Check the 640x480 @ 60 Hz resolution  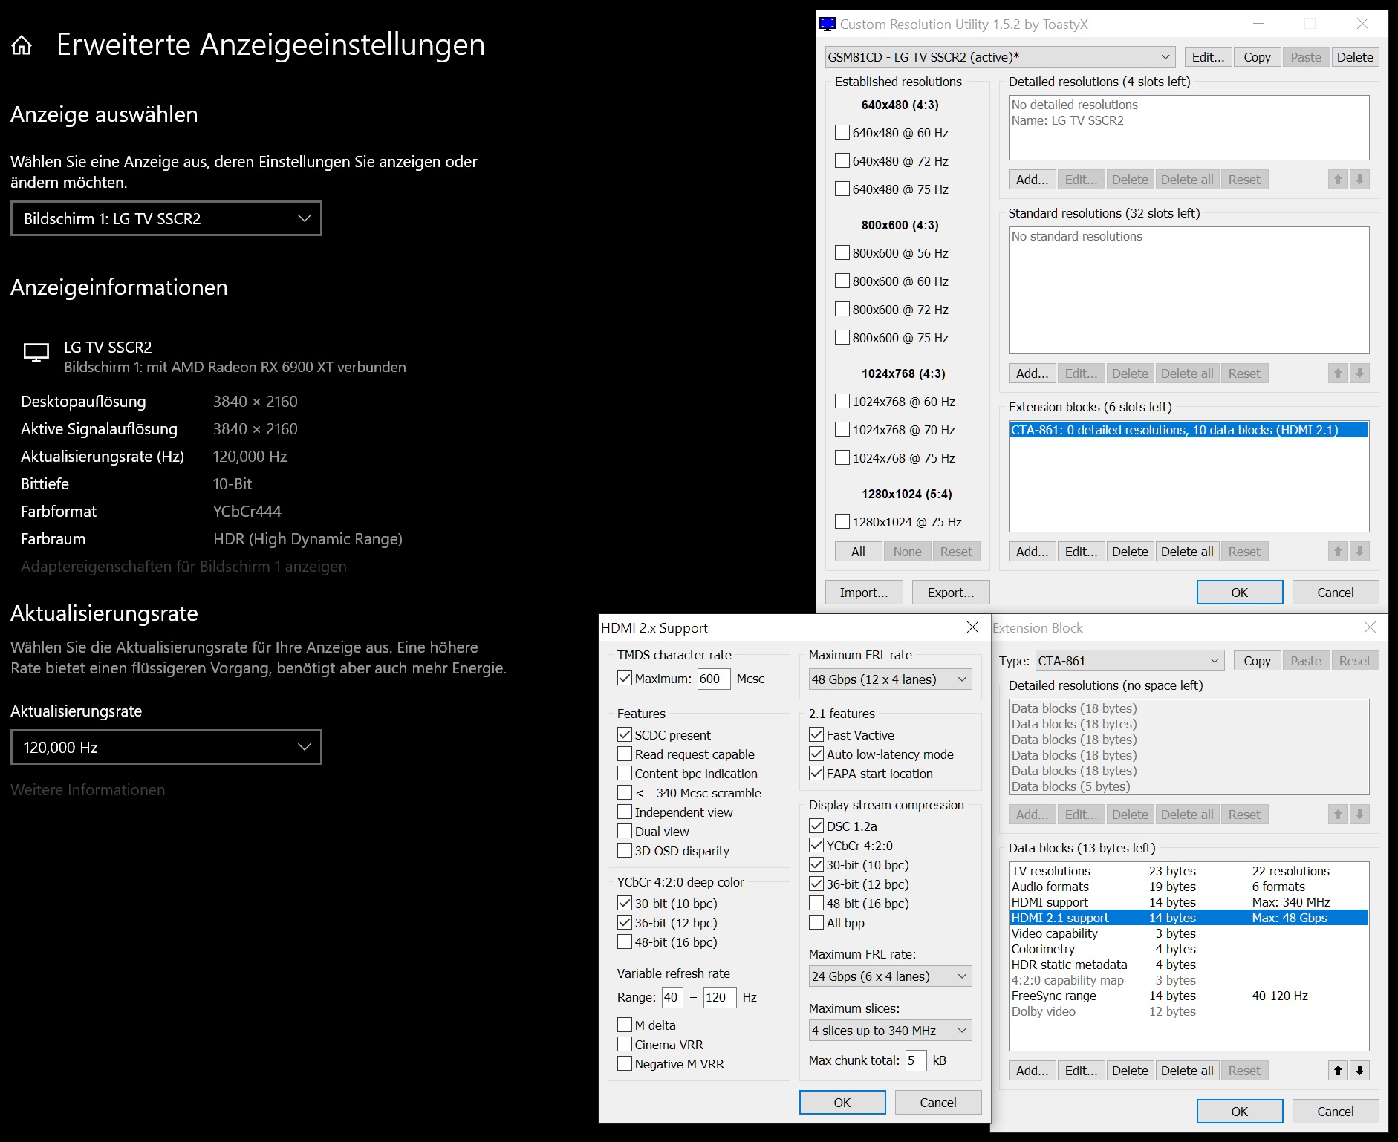(842, 132)
